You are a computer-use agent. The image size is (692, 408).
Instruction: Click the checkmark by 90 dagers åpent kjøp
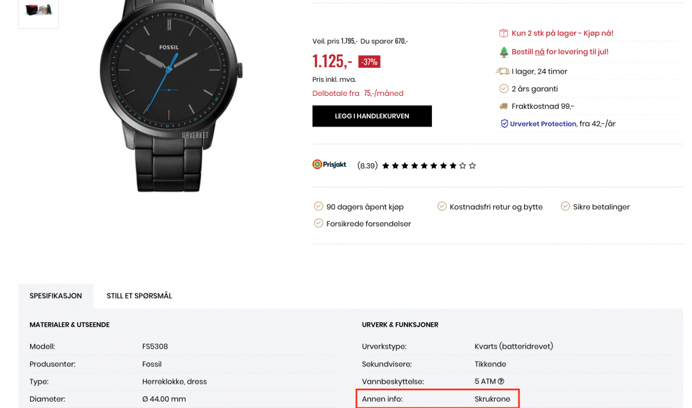[318, 207]
